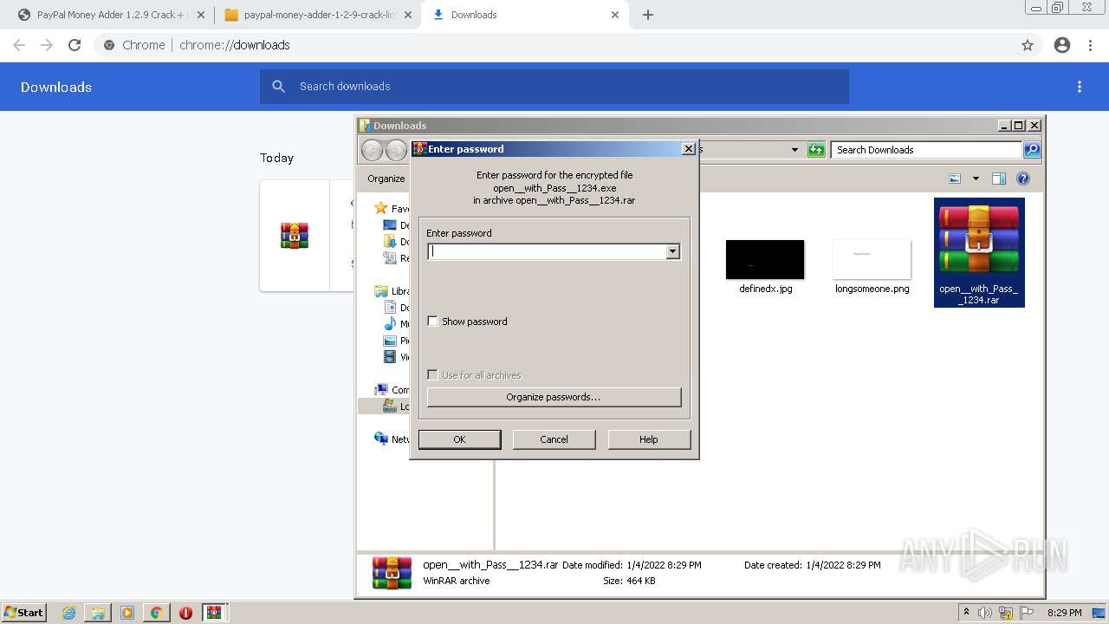Select Network in navigation pane
The height and width of the screenshot is (624, 1109).
click(381, 439)
